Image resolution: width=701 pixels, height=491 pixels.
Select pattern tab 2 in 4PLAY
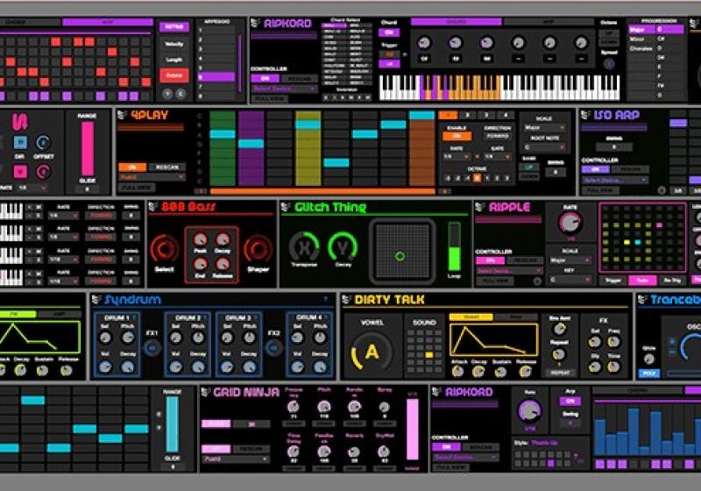pos(467,115)
